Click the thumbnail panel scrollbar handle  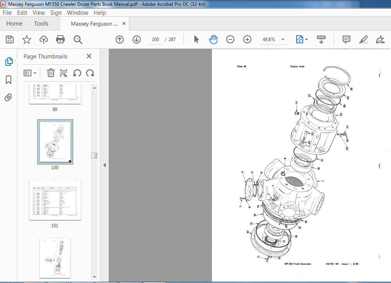point(94,155)
